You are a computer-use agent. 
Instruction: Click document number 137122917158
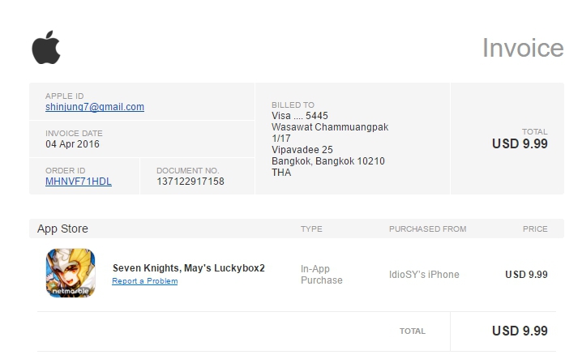(190, 182)
